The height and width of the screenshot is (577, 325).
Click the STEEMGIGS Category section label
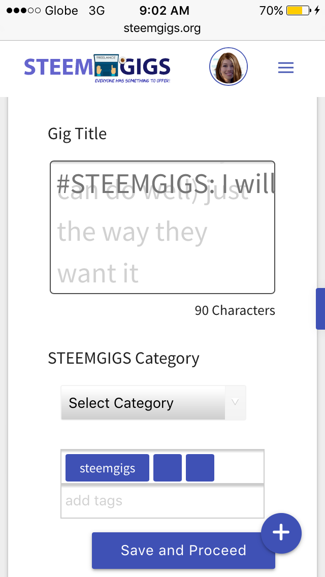pos(123,358)
